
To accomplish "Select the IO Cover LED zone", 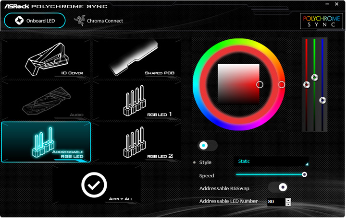I will coord(46,59).
